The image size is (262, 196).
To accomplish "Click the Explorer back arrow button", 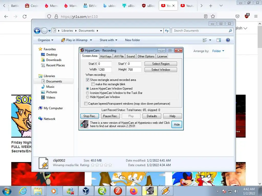I will tap(37, 31).
